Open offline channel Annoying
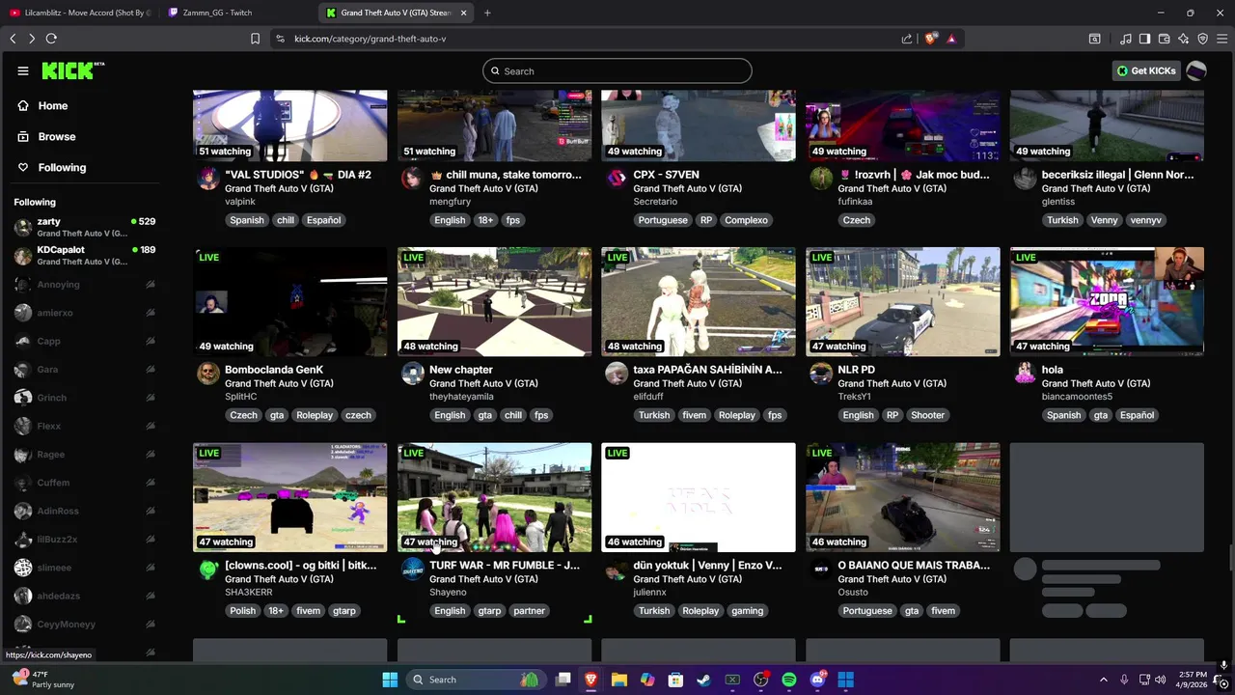1235x695 pixels. 84,285
